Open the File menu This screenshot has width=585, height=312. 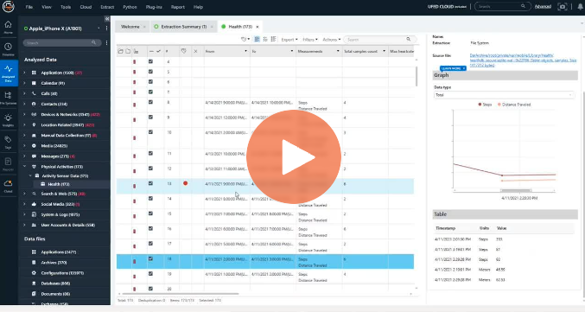(29, 7)
